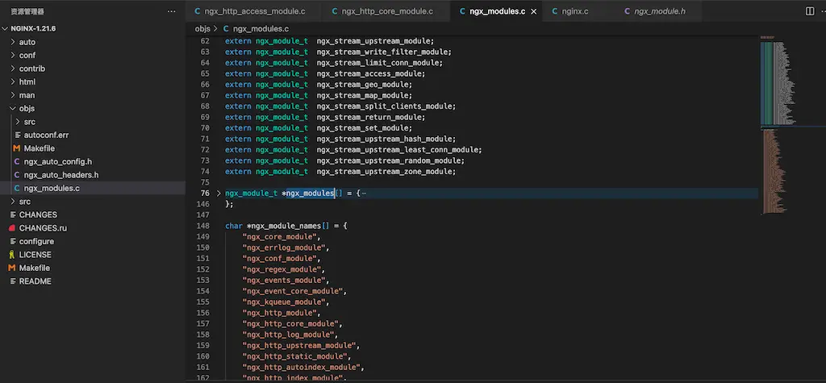Screen dimensions: 826x383
Task: Expand the auto folder
Action: point(27,42)
